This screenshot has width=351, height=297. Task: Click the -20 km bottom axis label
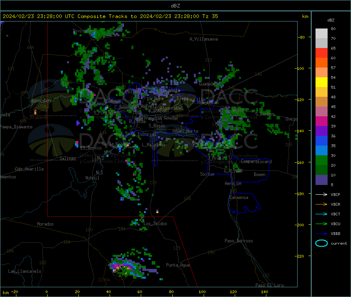15,292
